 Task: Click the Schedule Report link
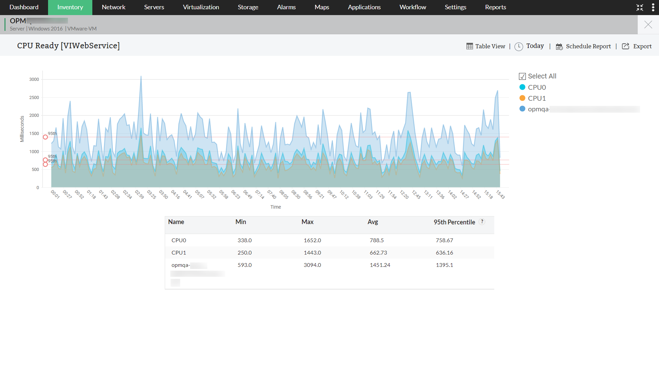click(588, 46)
